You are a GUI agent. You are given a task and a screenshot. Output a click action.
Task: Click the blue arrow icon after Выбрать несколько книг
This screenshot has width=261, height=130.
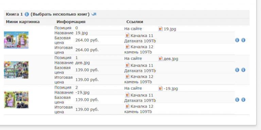point(94,14)
